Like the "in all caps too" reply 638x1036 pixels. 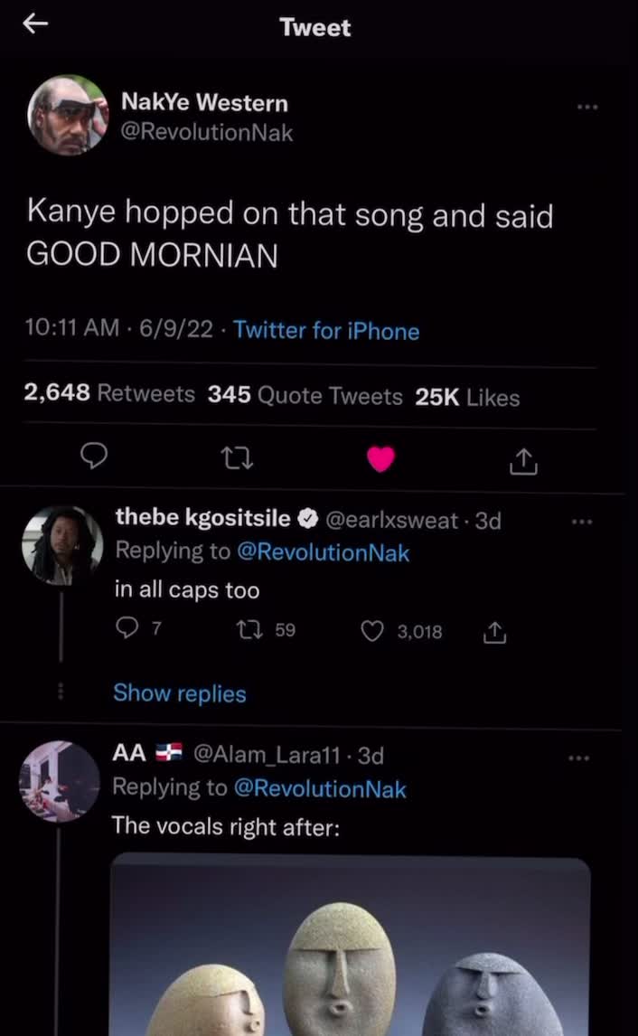372,631
